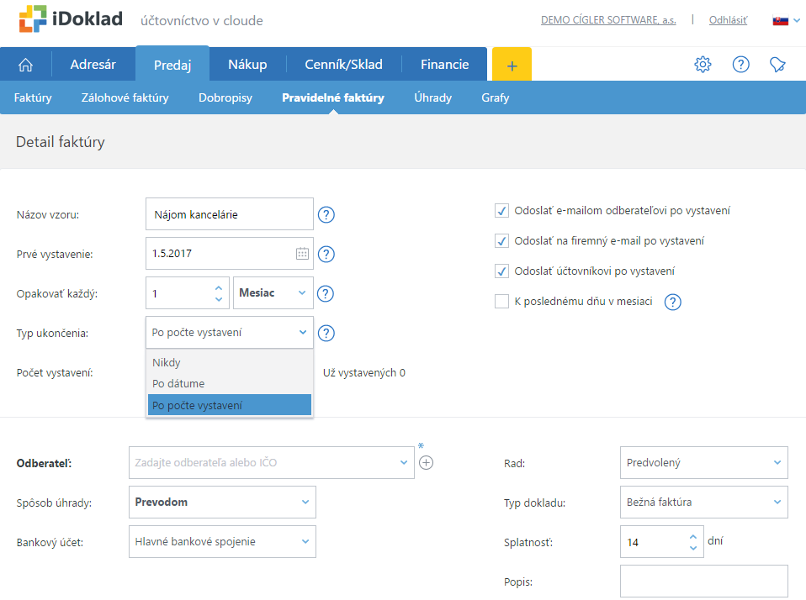Viewport: 806px width, 600px height.
Task: Enable K poslednému dňu v mesiaci checkbox
Action: [501, 302]
